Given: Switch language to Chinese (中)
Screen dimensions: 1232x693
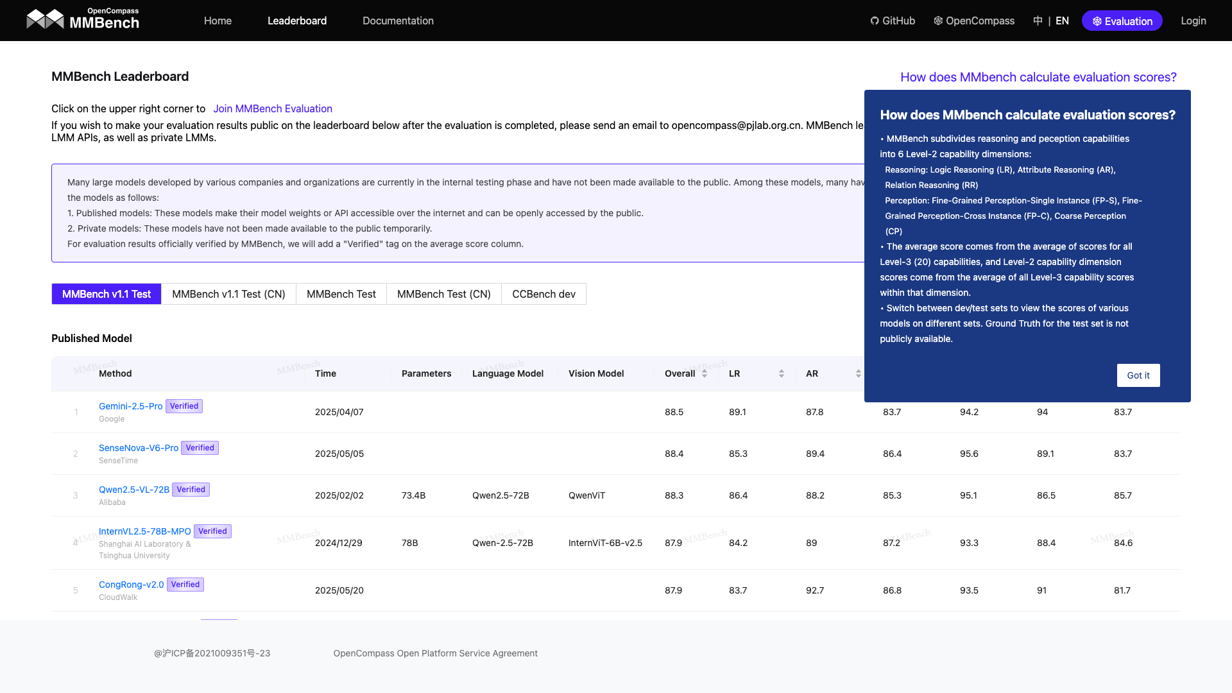Looking at the screenshot, I should point(1038,21).
